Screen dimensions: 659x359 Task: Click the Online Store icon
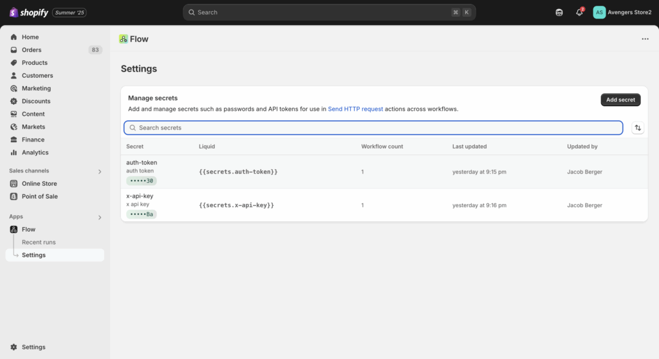click(x=14, y=183)
